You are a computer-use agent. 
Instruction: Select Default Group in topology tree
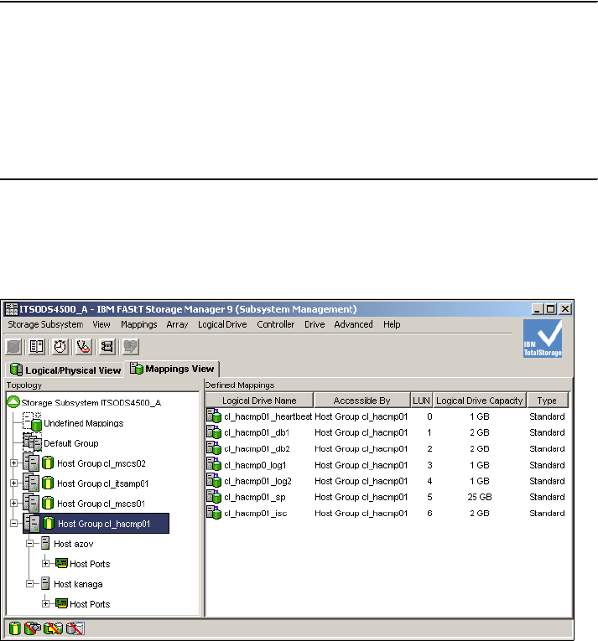(71, 443)
